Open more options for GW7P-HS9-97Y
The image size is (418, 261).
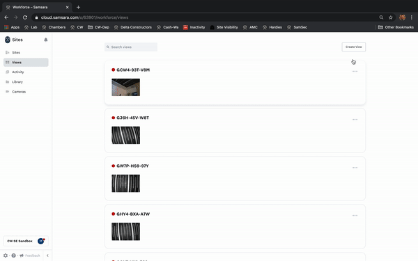click(355, 168)
